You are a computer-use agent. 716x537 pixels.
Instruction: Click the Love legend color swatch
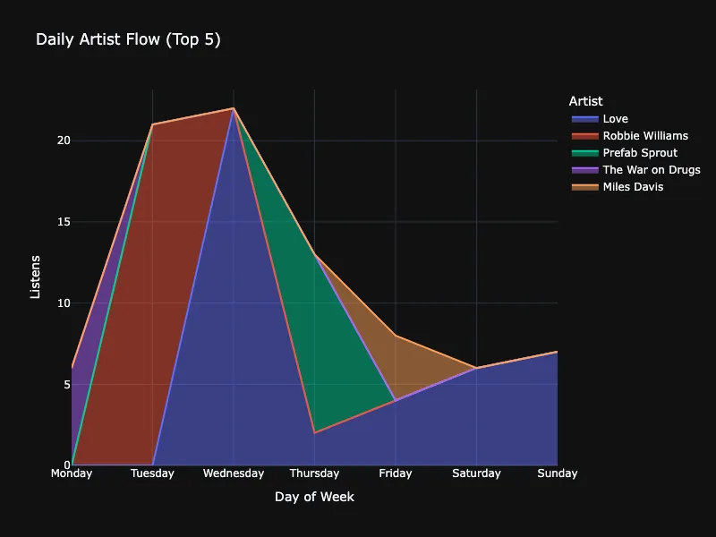click(x=584, y=119)
